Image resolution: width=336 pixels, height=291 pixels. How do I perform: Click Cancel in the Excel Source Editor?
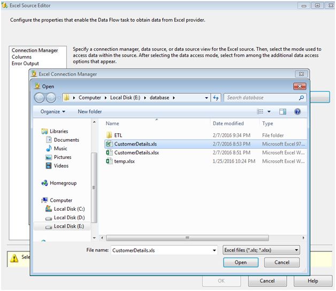point(267,281)
